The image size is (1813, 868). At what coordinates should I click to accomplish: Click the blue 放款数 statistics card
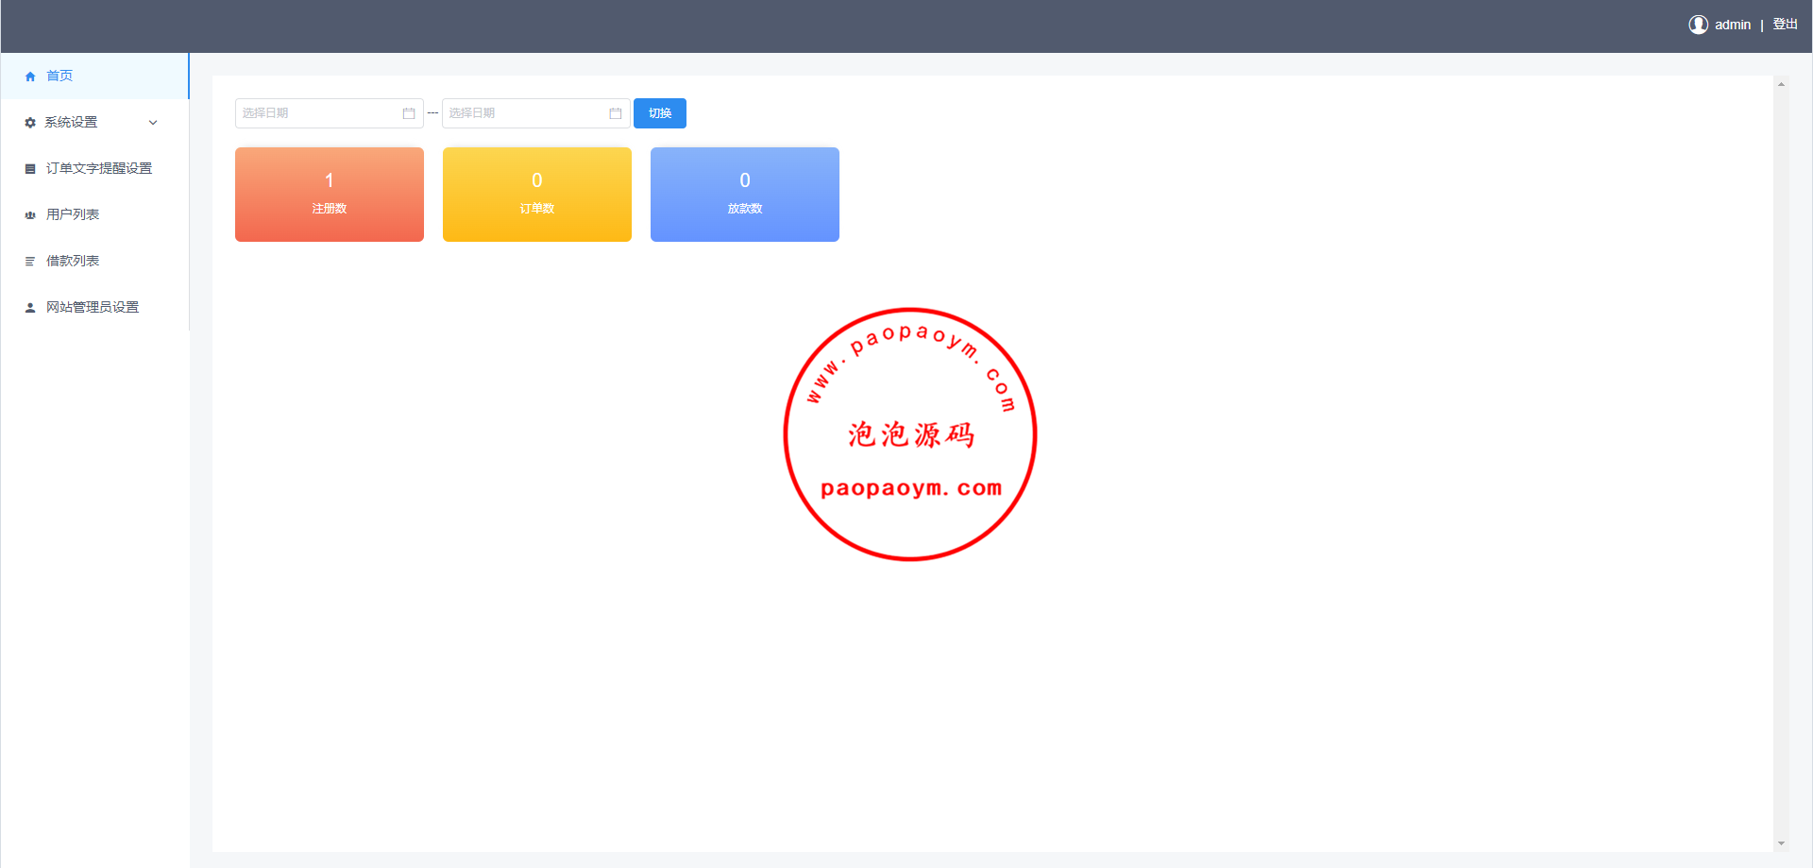click(745, 195)
